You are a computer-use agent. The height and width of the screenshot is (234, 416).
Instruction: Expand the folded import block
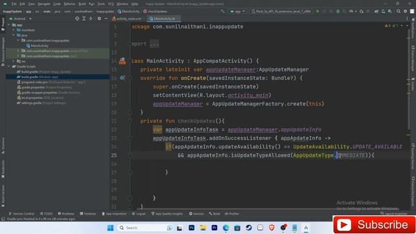tap(154, 44)
